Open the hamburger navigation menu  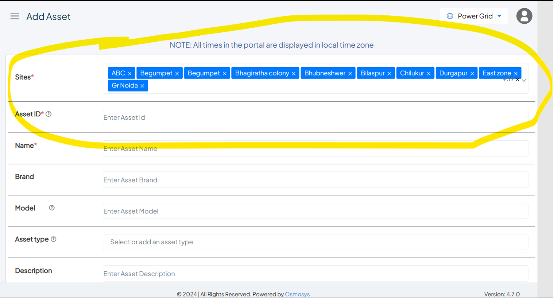click(x=15, y=16)
